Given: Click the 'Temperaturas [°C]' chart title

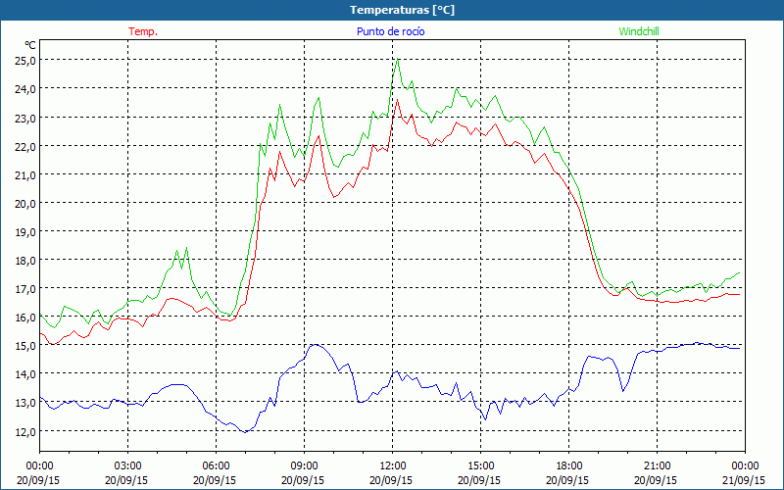Looking at the screenshot, I should [x=402, y=10].
